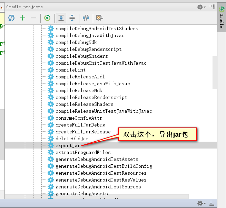Detach project with the minus icon
This screenshot has height=208, width=226.
[33, 18]
